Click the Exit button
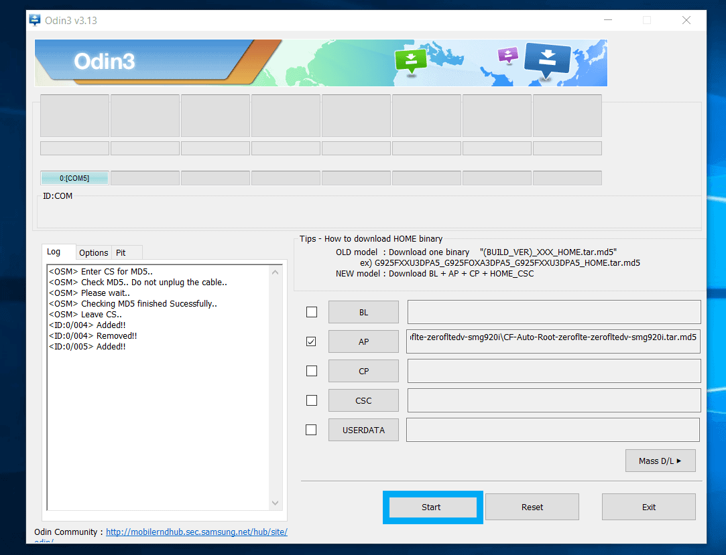The height and width of the screenshot is (555, 726). coord(649,507)
